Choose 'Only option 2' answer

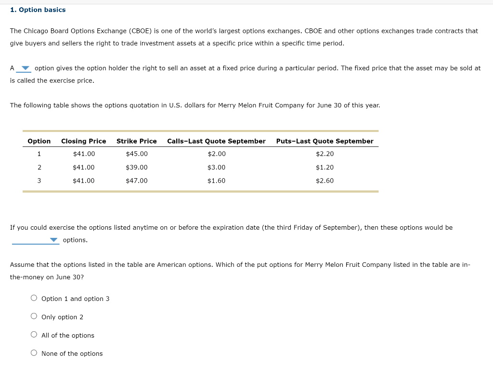coord(34,316)
